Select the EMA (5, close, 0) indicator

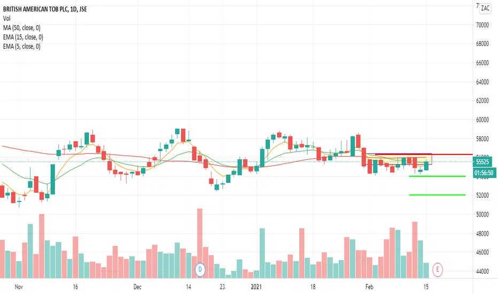click(x=22, y=47)
